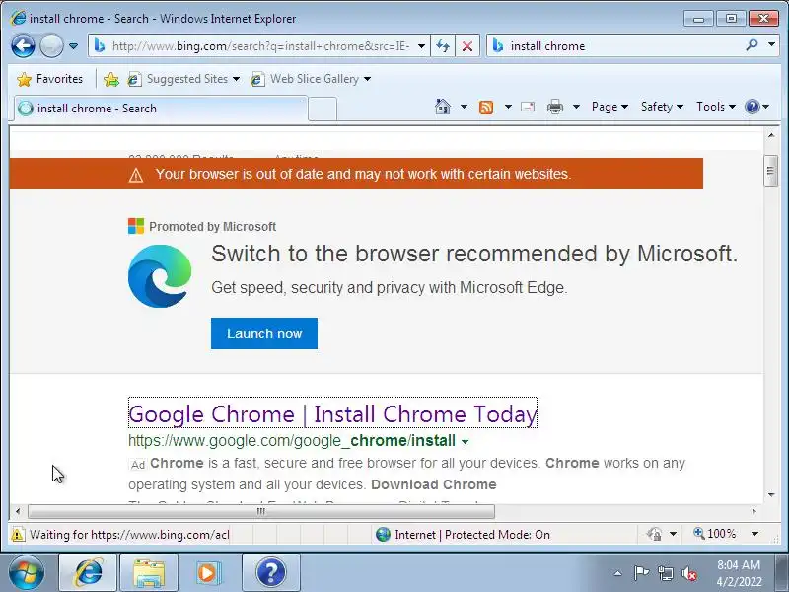Screen dimensions: 789x592
Task: Click the Print icon
Action: pos(555,107)
